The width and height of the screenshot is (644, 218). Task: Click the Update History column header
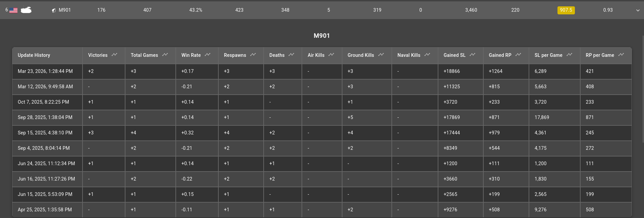pyautogui.click(x=34, y=55)
